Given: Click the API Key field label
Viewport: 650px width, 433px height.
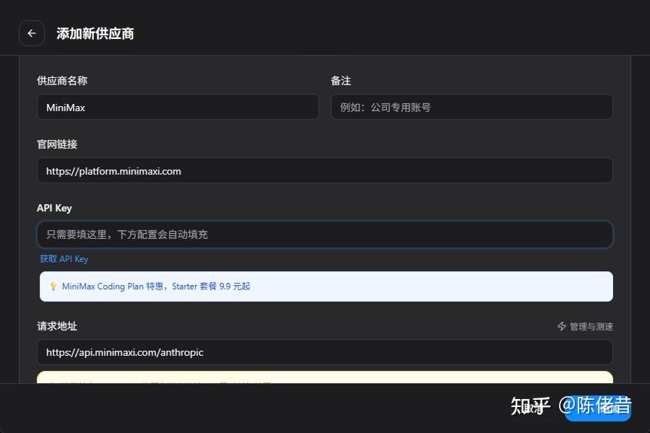Looking at the screenshot, I should point(54,208).
